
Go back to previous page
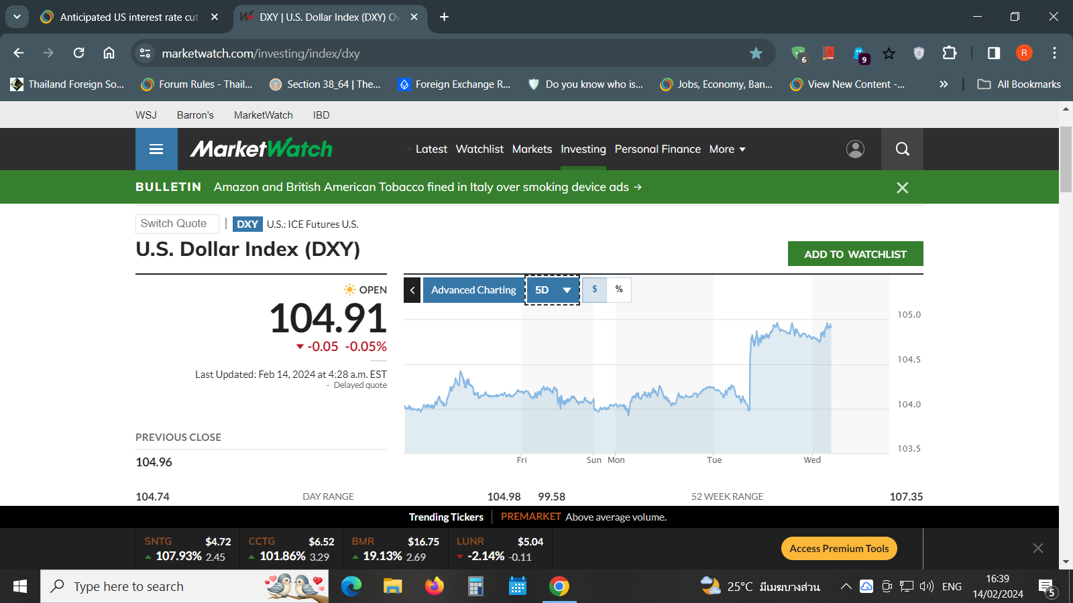point(19,53)
